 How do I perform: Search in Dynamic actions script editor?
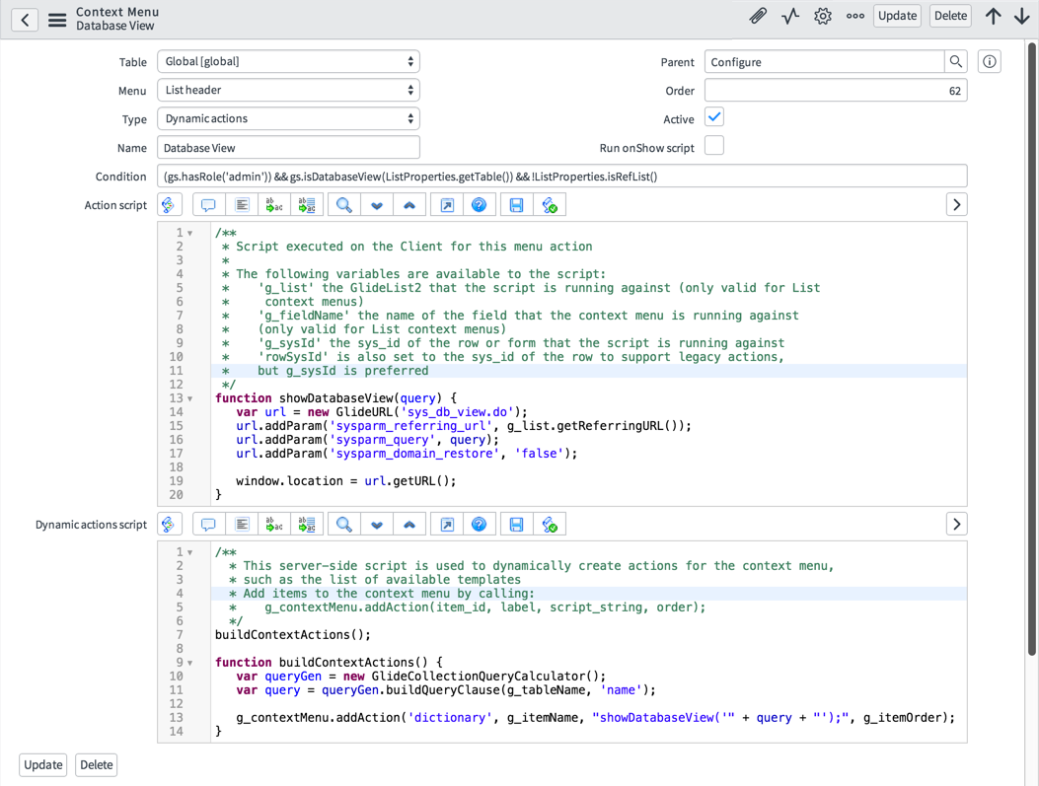tap(344, 525)
